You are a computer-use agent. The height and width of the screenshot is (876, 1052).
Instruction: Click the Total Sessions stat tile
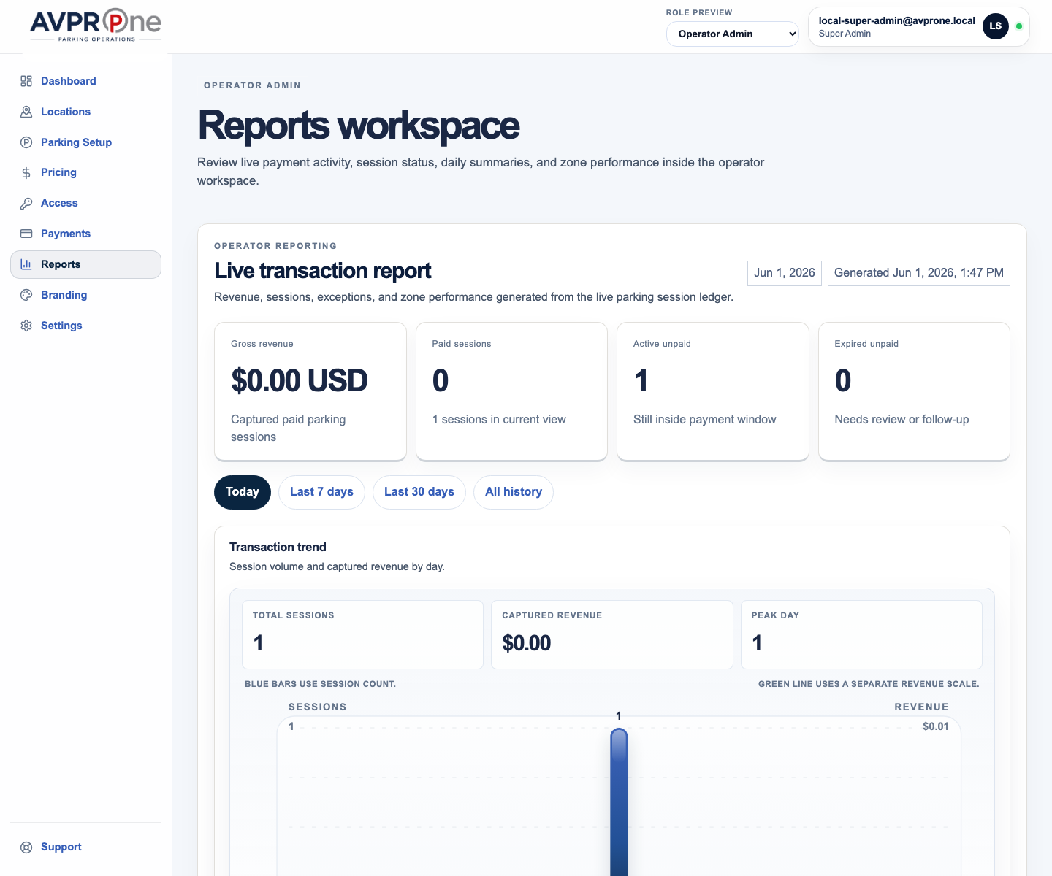[362, 634]
